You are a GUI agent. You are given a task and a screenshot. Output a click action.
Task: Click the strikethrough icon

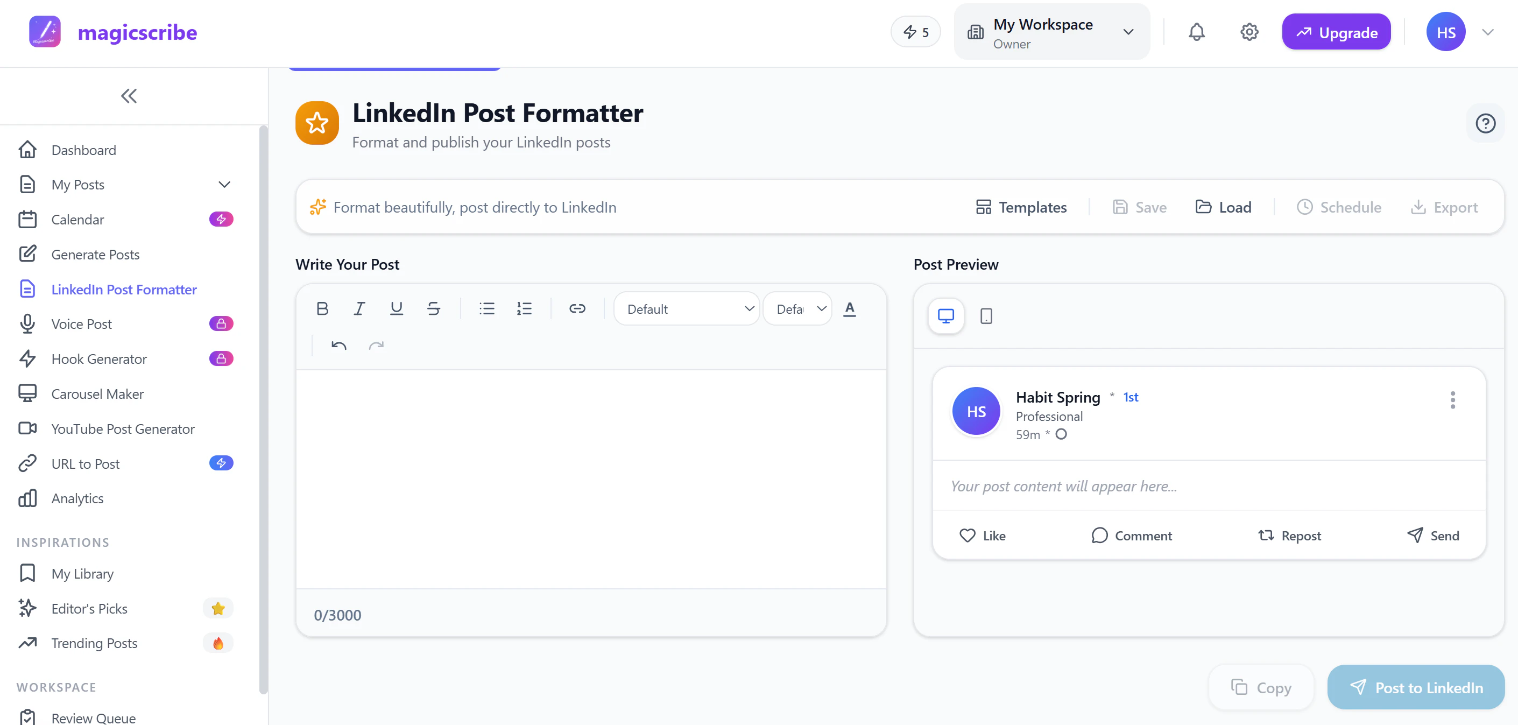(434, 308)
